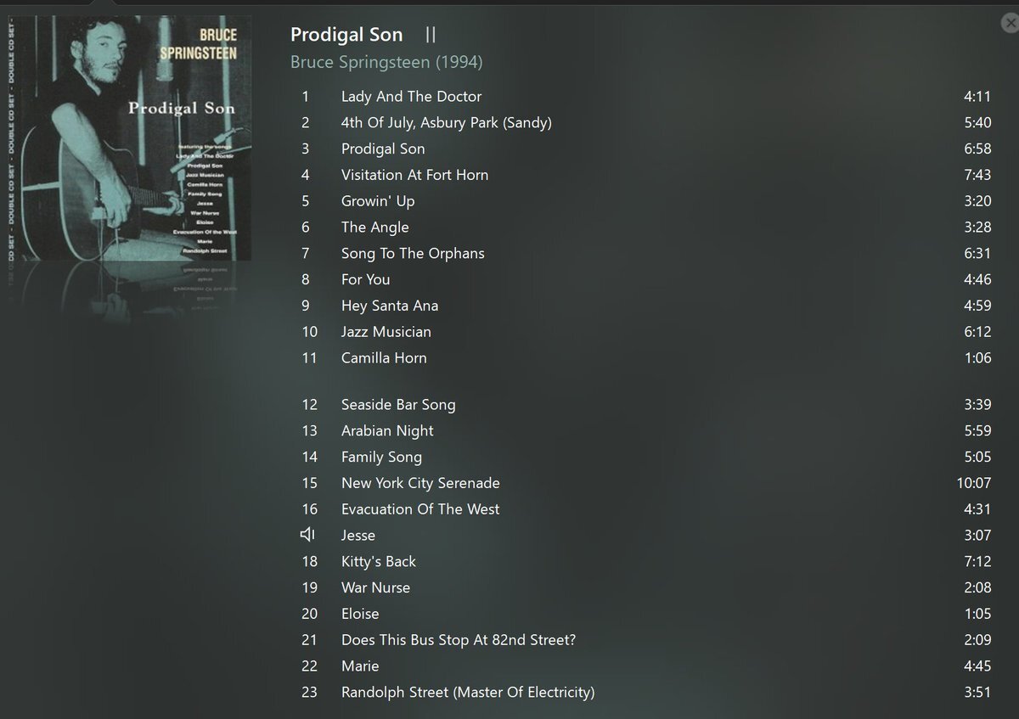The height and width of the screenshot is (719, 1019).
Task: Select 4th Of July, Asbury Park (Sandy)
Action: point(646,123)
